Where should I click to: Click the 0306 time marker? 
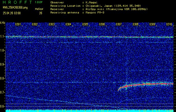(102, 24)
